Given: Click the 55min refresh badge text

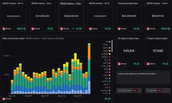Looking at the screenshot, I should point(164,29).
